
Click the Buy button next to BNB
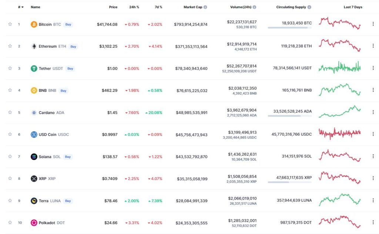pos(63,91)
